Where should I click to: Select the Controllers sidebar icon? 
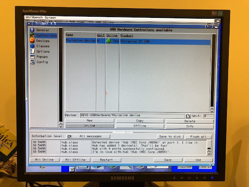tap(32, 35)
